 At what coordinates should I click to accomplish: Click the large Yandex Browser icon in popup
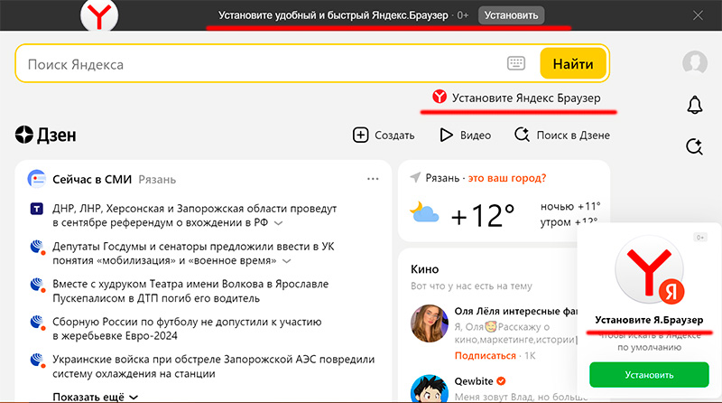pyautogui.click(x=649, y=274)
